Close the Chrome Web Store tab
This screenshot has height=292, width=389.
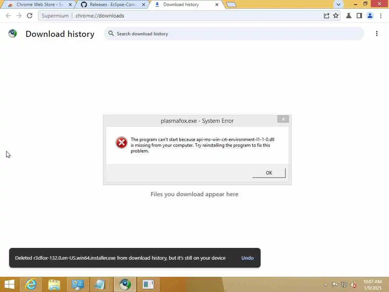[x=70, y=5]
